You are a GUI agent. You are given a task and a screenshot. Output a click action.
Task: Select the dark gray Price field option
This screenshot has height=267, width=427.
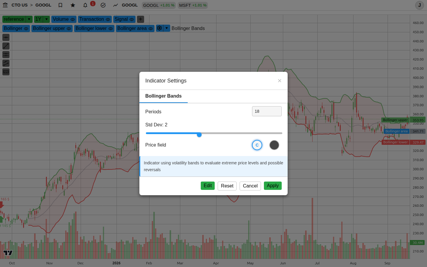coord(274,145)
